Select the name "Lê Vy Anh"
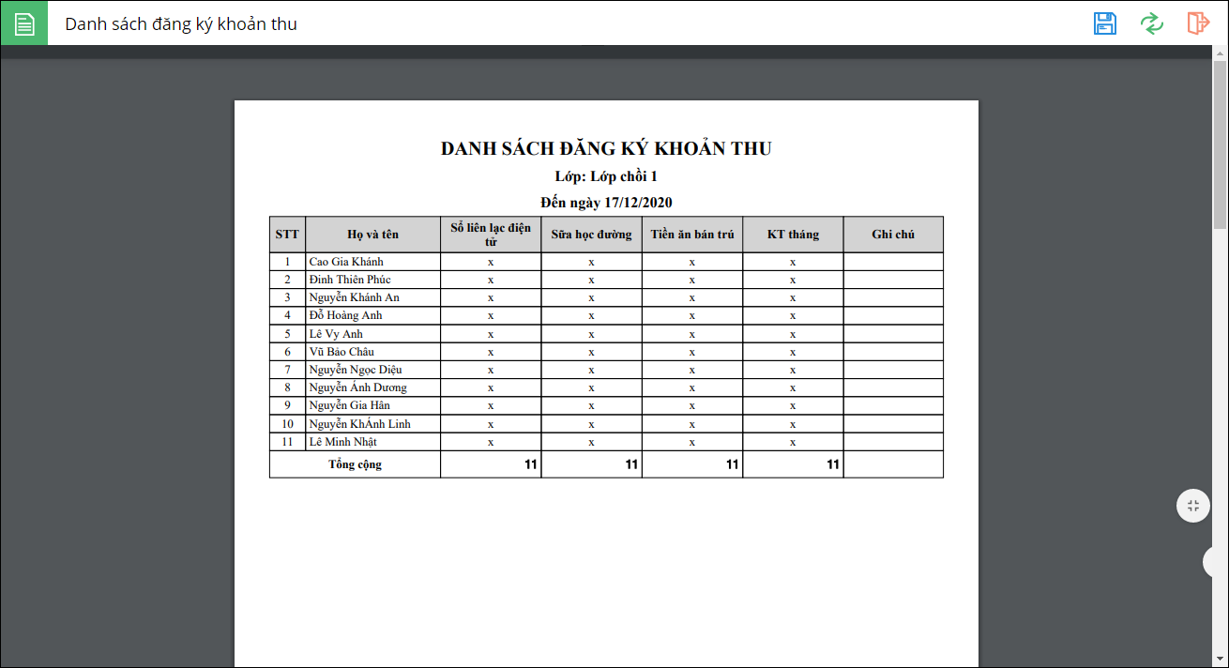 click(336, 334)
